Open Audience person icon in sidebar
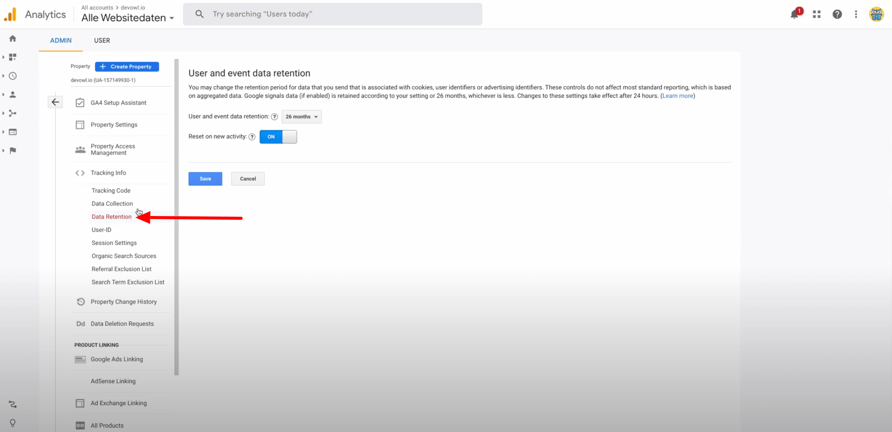Viewport: 892px width, 432px height. tap(13, 94)
